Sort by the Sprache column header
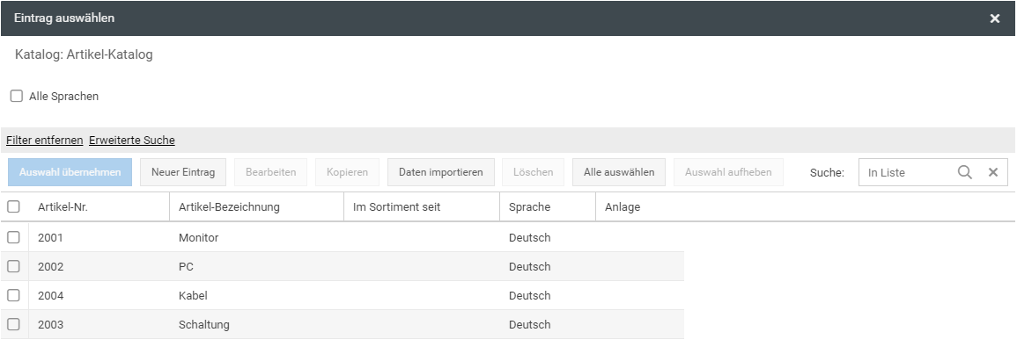This screenshot has width=1017, height=354. click(x=529, y=207)
